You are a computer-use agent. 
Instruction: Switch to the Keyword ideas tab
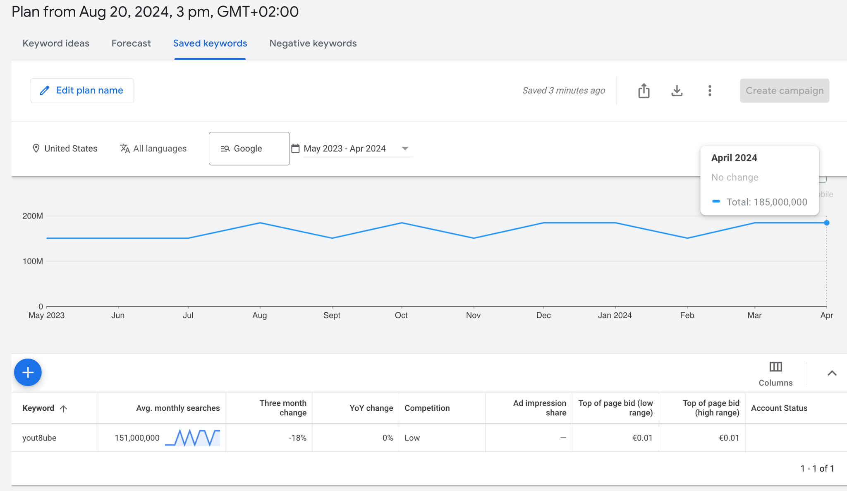coord(56,43)
